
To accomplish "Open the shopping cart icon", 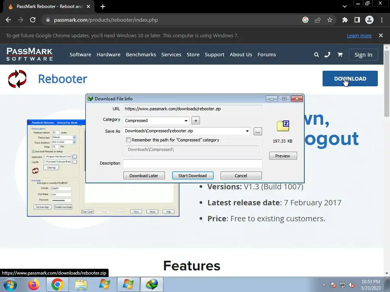I will pos(340,55).
